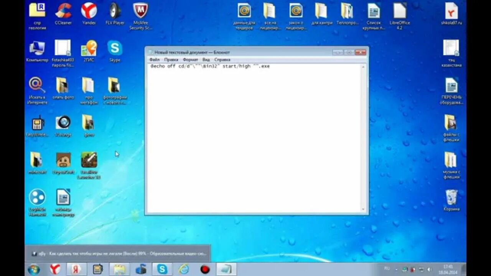Click the RU language indicator
The width and height of the screenshot is (491, 276).
pos(387,269)
